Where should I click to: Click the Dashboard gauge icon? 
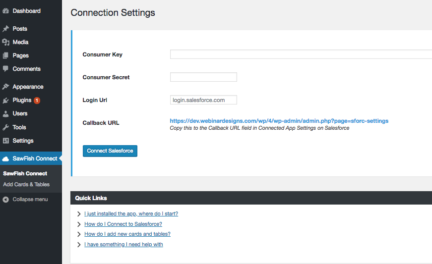tap(5, 11)
